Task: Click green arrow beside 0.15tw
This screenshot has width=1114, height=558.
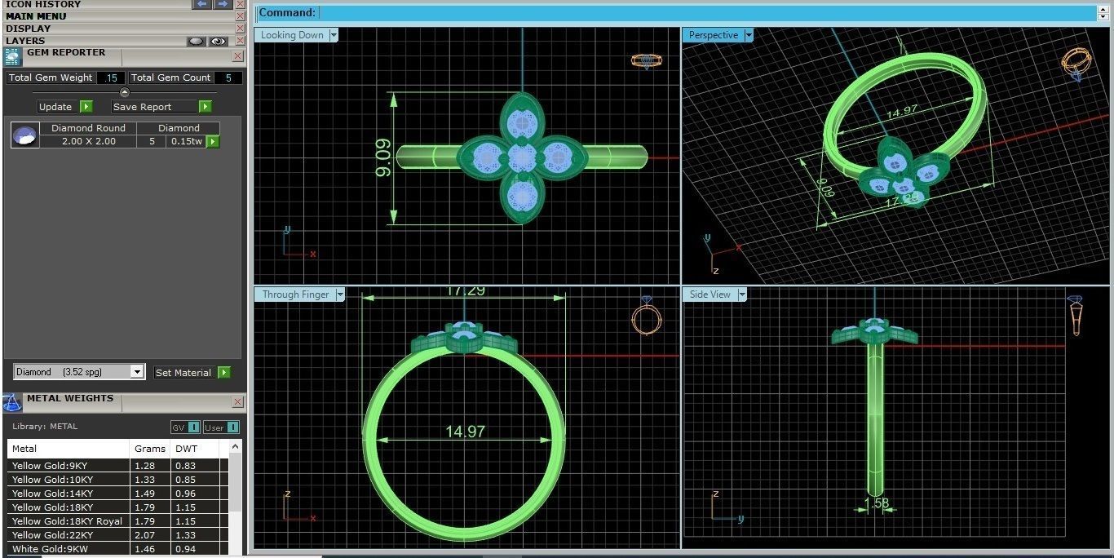Action: click(x=213, y=141)
